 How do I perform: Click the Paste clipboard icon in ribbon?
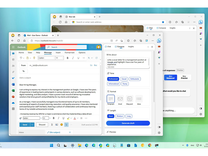[x=28, y=58]
